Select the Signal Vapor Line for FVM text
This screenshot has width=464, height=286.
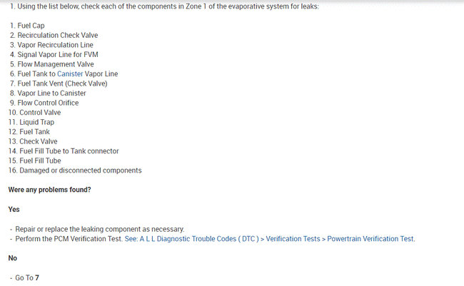coord(62,54)
